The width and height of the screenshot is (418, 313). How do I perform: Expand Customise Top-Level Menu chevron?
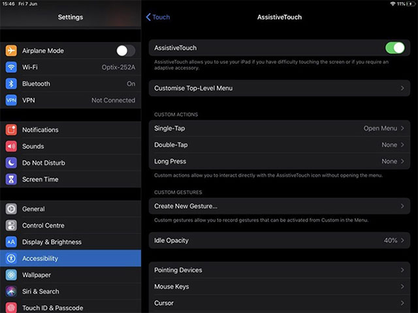point(402,88)
